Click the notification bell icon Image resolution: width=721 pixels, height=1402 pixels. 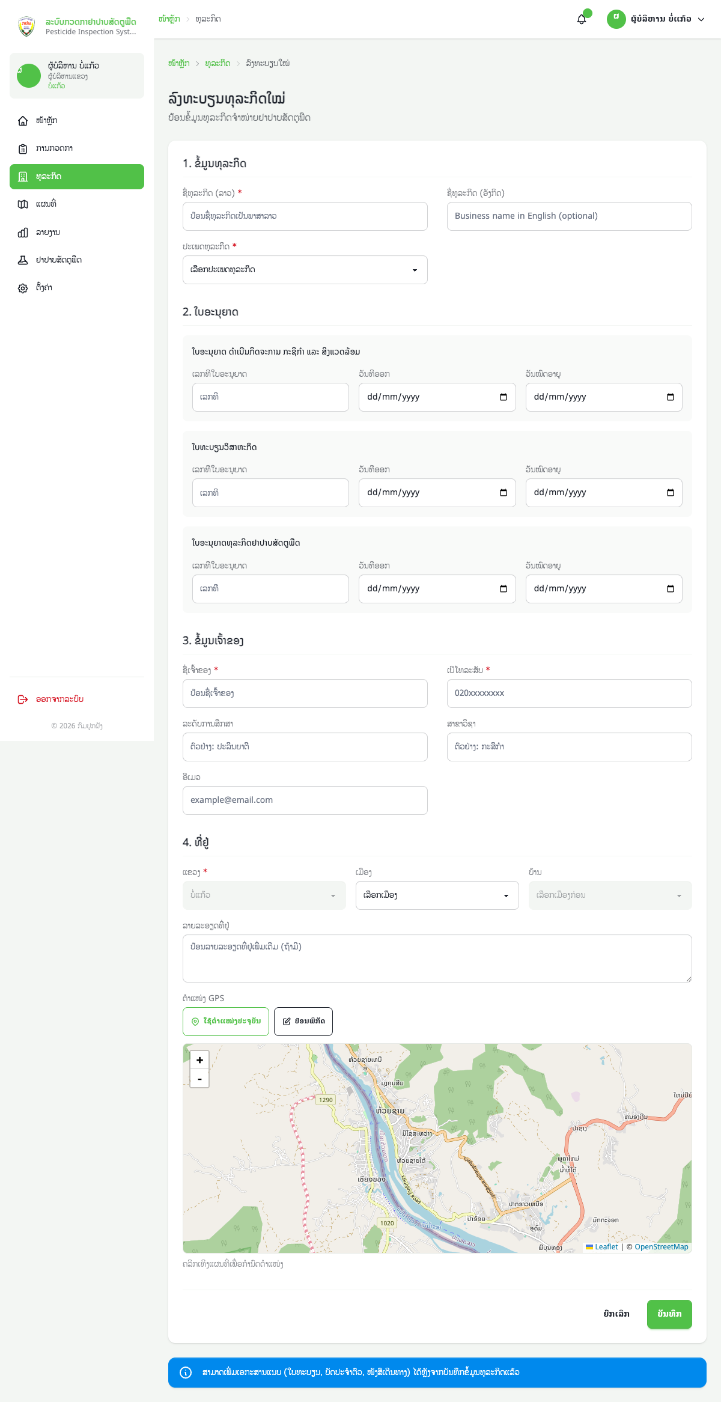click(x=582, y=19)
